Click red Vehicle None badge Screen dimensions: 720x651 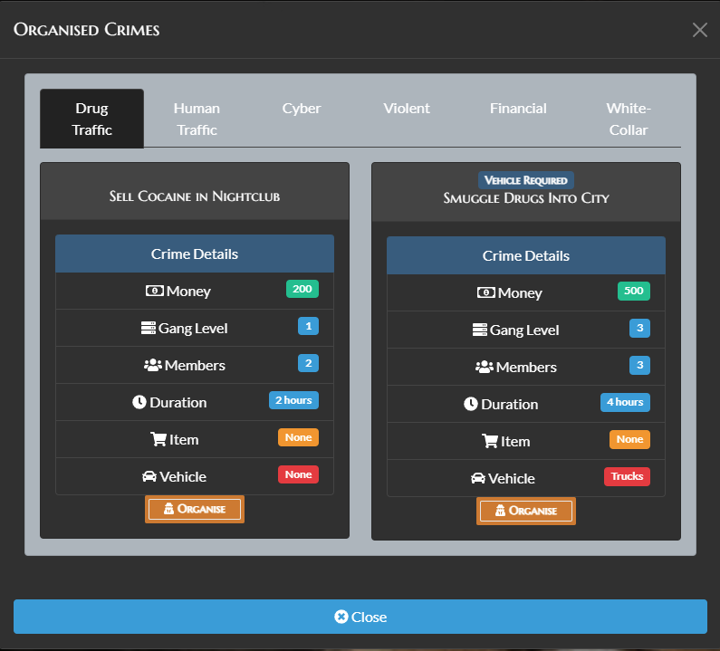[299, 474]
